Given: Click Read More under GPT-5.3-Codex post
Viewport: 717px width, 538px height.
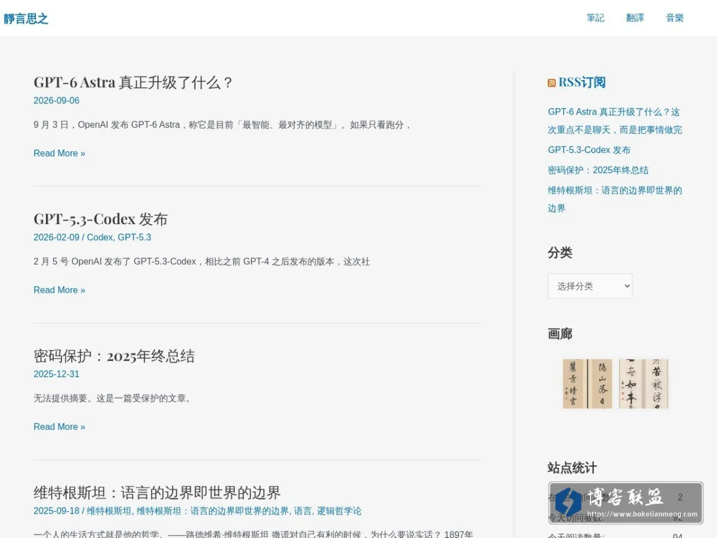Looking at the screenshot, I should coord(59,290).
